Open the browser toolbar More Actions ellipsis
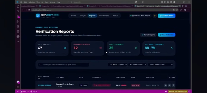Image resolution: width=207 pixels, height=93 pixels. click(188, 10)
